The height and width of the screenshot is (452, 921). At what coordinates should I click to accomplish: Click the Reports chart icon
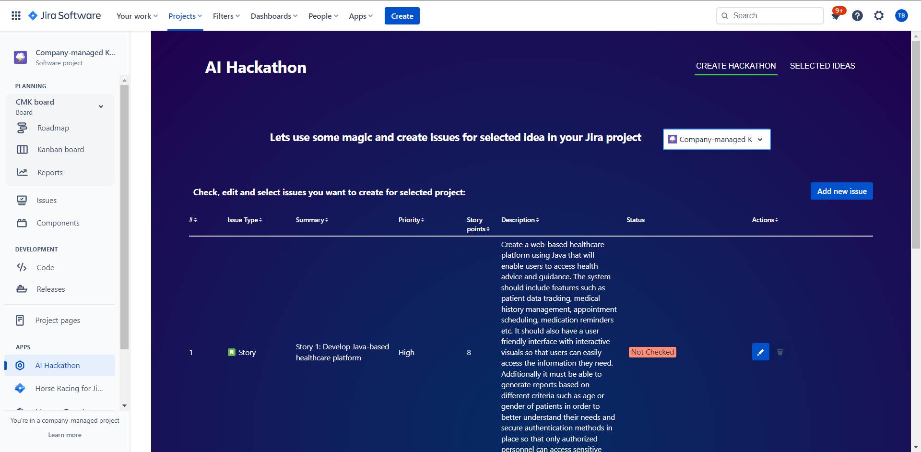pyautogui.click(x=22, y=172)
